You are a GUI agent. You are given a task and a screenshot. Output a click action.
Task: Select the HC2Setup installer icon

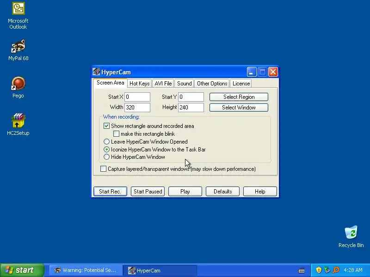18,124
